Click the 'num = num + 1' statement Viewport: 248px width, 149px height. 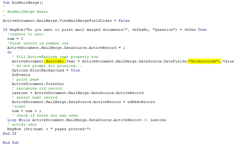[27, 111]
